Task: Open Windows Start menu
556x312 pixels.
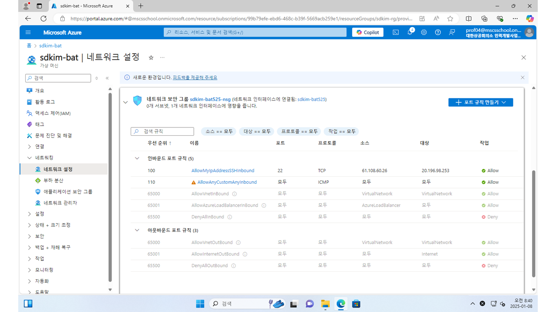Action: click(200, 303)
